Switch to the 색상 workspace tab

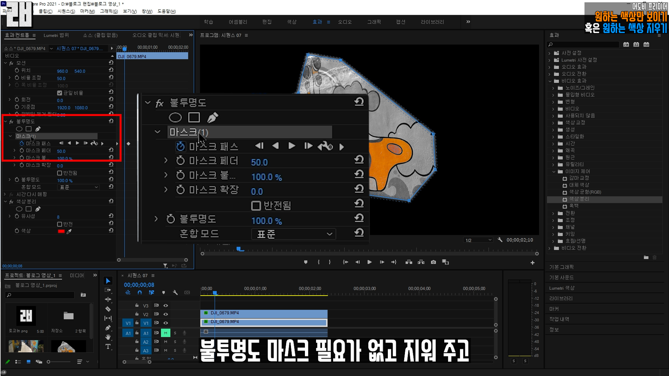[292, 22]
